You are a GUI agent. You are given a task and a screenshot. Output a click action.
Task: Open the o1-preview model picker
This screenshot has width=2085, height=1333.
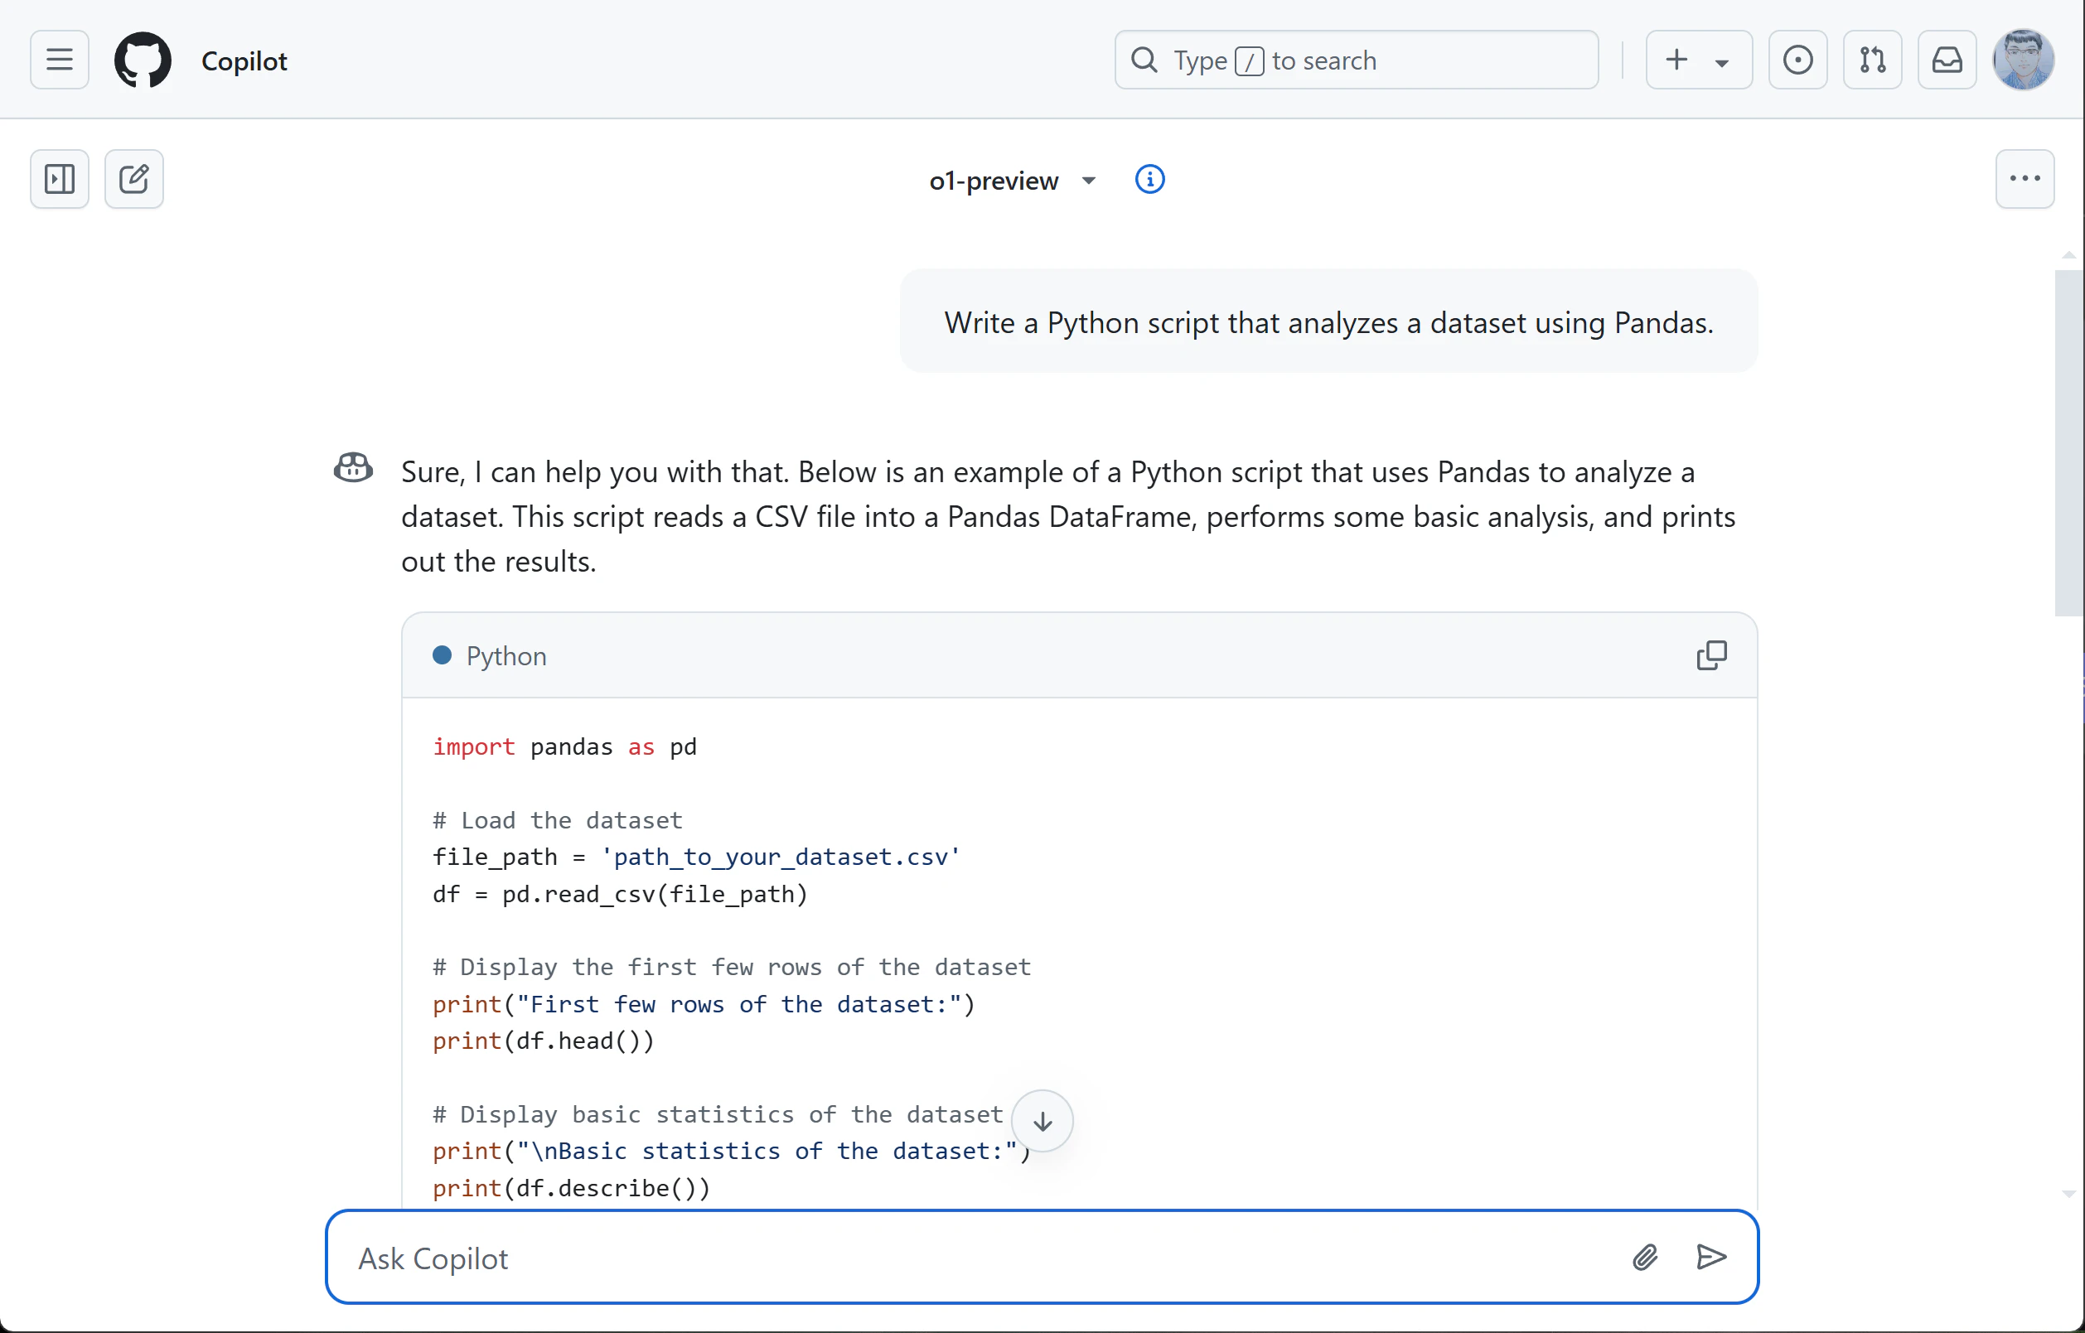1012,180
